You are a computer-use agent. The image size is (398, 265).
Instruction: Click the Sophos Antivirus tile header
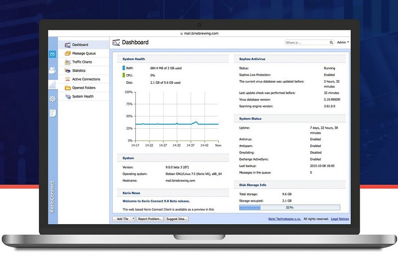point(290,59)
